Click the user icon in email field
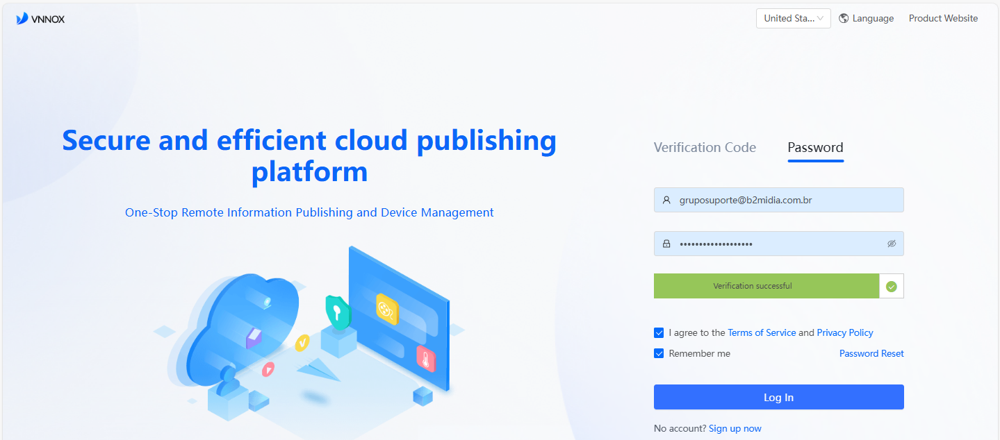This screenshot has width=1000, height=440. pyautogui.click(x=666, y=200)
